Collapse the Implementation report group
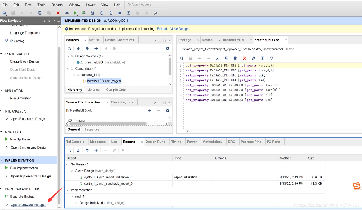Screen dimensions: 362x210 (68, 190)
